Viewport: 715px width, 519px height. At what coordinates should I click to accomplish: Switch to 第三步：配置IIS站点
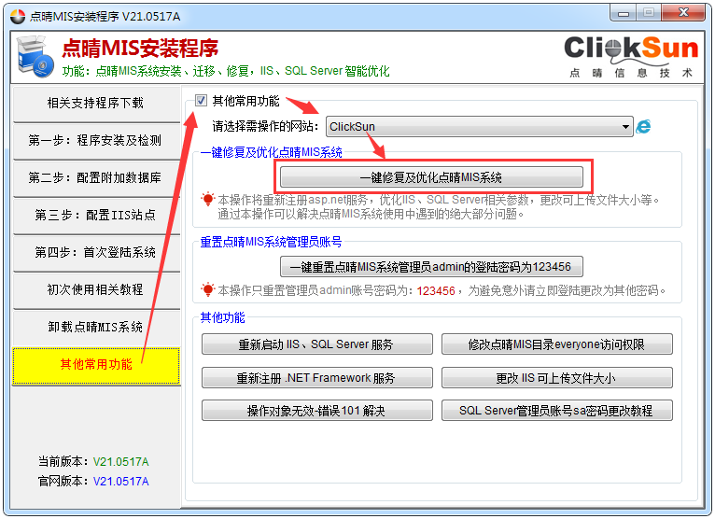click(97, 216)
